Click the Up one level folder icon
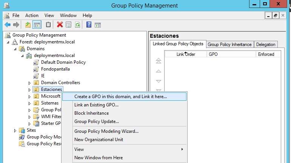 click(x=28, y=25)
